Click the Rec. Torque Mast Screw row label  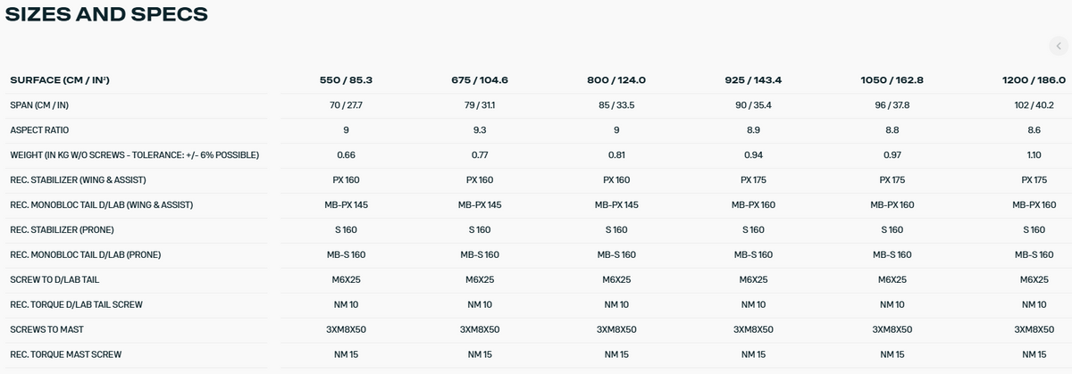[65, 355]
